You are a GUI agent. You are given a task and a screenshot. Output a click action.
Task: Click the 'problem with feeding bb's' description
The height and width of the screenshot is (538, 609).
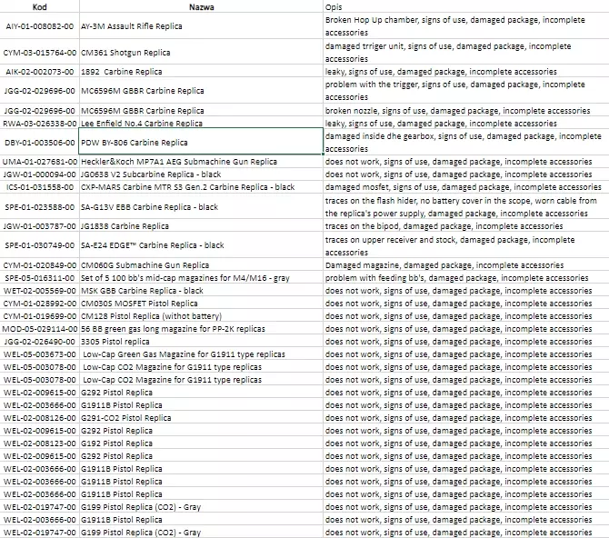(465, 278)
